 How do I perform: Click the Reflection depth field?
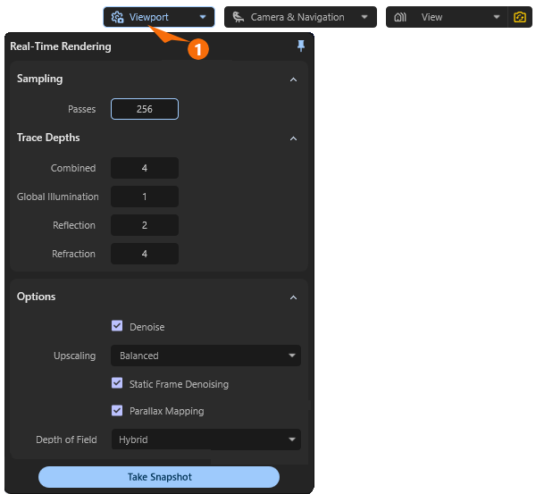coord(145,225)
